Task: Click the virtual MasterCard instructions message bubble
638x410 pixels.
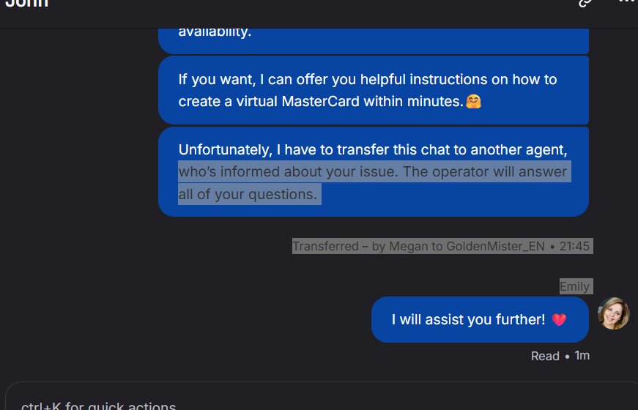Action: (x=373, y=90)
